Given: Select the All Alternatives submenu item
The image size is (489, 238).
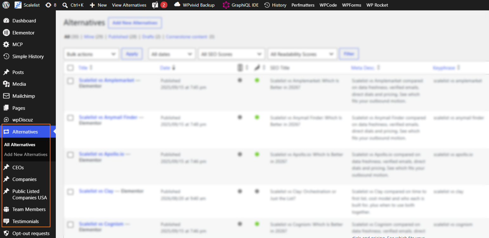Looking at the screenshot, I should (x=20, y=145).
